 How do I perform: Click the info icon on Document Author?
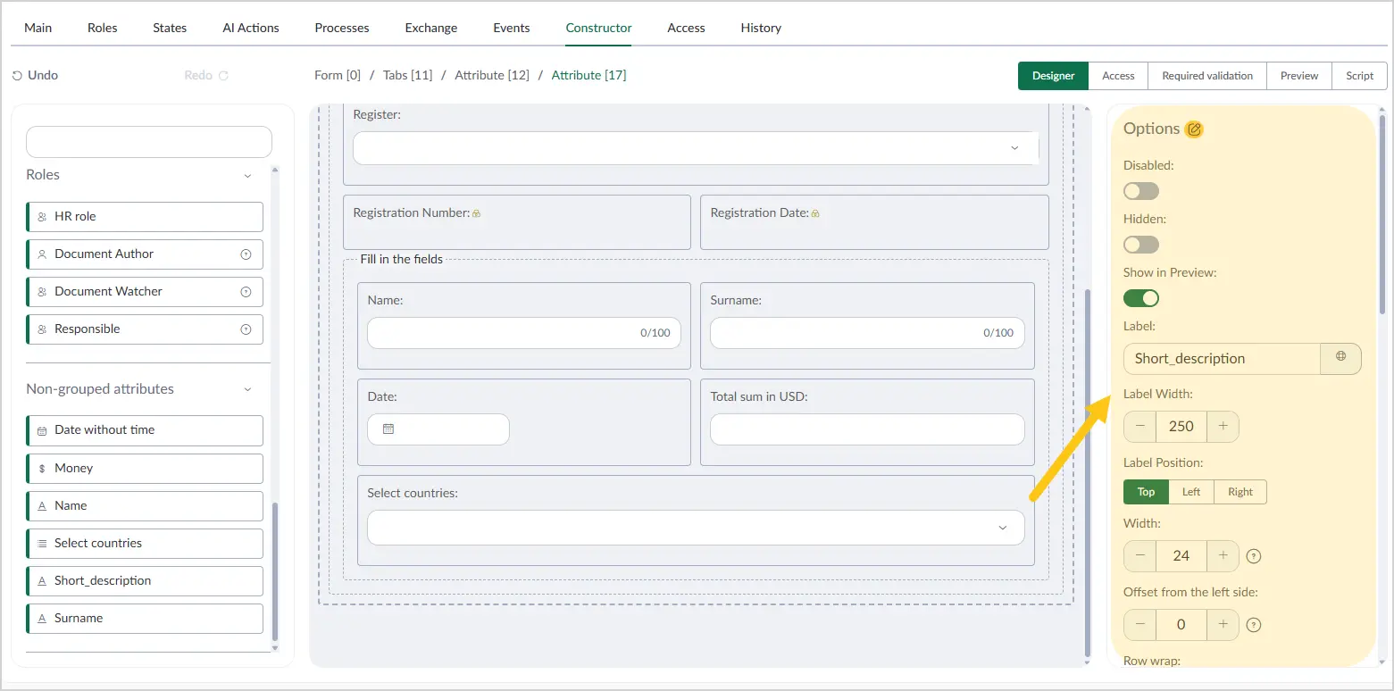point(246,254)
